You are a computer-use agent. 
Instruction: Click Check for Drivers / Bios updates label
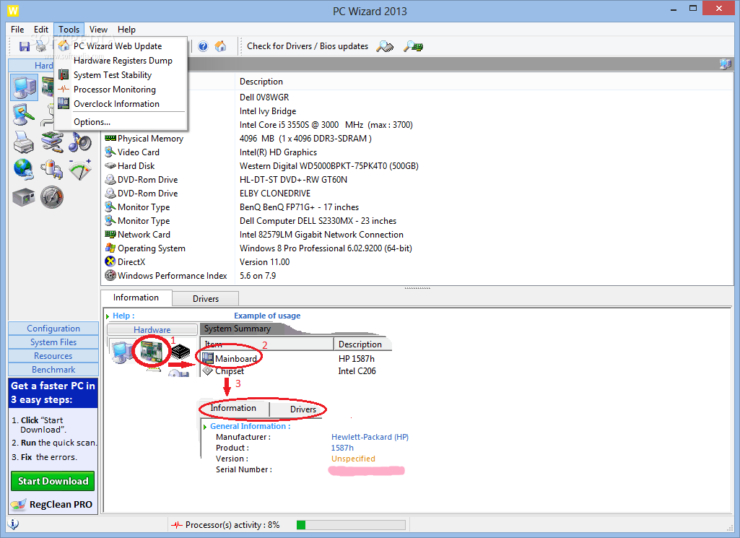308,46
